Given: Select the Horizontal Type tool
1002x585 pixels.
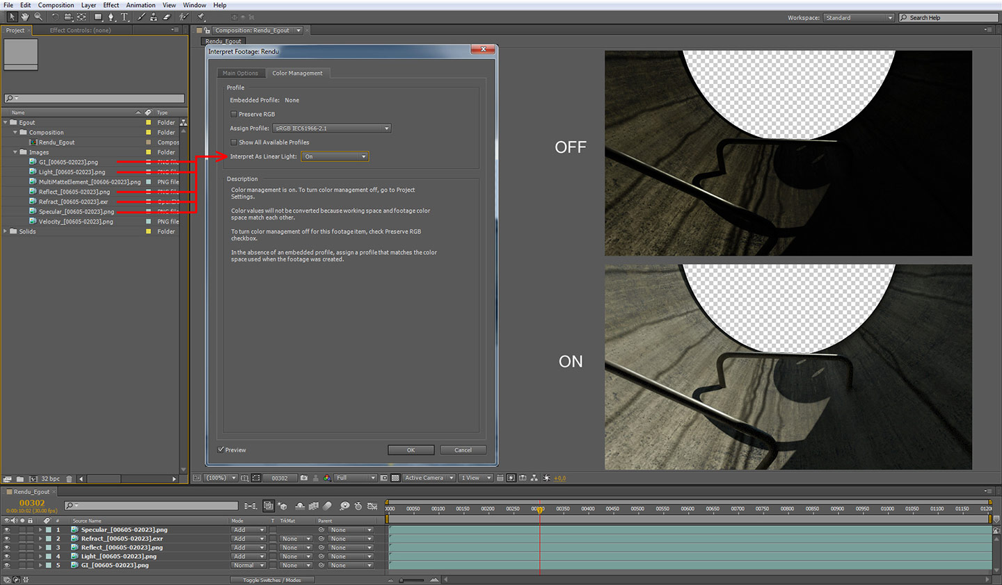Looking at the screenshot, I should [125, 17].
